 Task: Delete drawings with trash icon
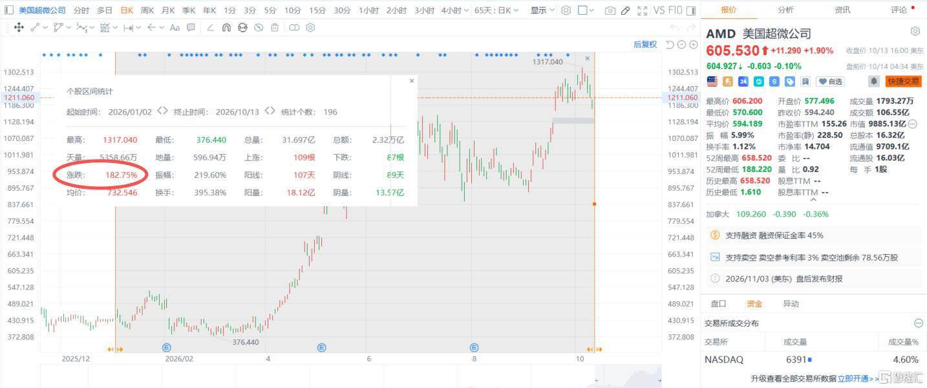[275, 28]
